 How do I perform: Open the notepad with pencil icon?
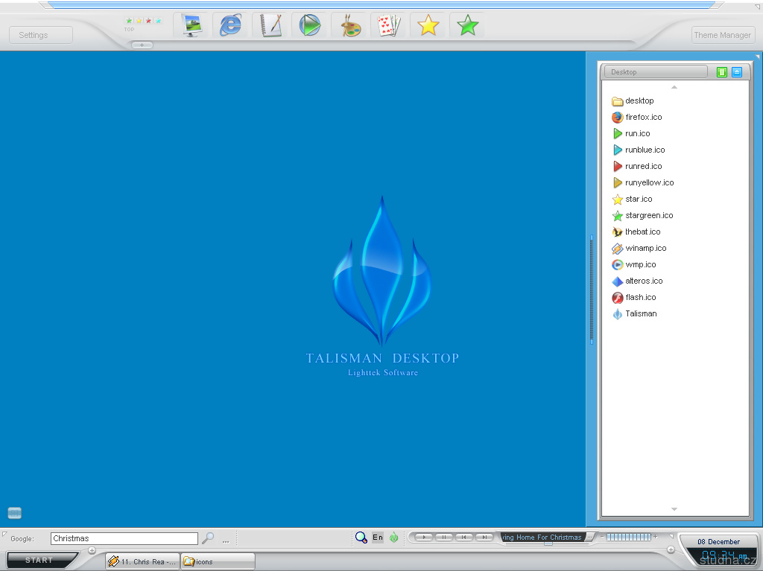pos(270,25)
